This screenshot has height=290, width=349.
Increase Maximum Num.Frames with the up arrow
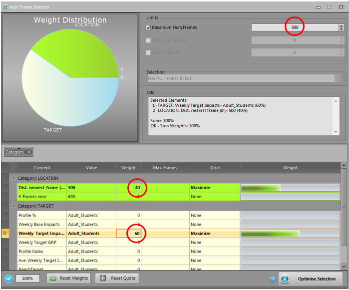(341, 25)
